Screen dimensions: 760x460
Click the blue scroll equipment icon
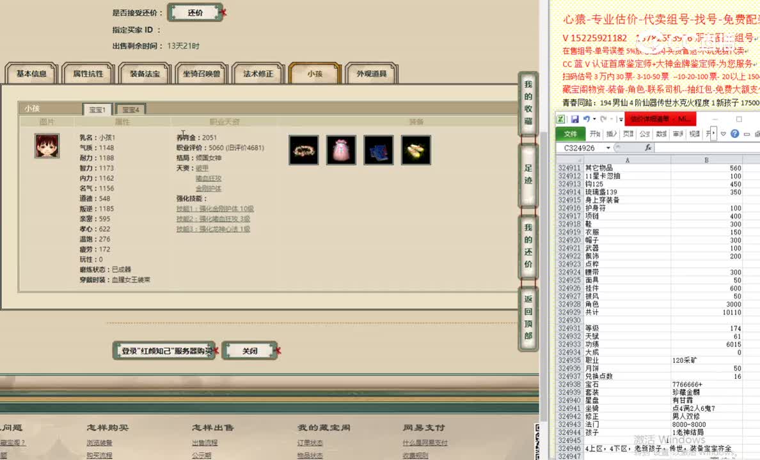pos(379,149)
